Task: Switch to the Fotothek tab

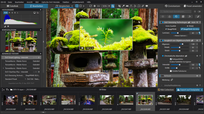Action: (12, 6)
